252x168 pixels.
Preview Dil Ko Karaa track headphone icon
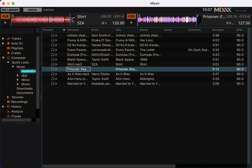tap(53, 45)
